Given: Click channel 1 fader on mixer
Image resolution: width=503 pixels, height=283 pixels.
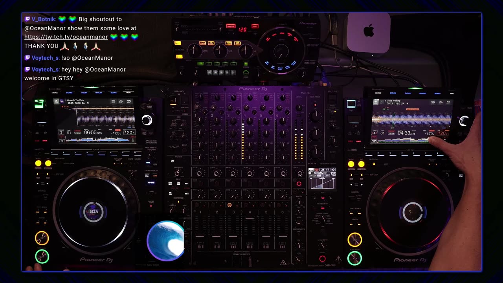Looking at the screenshot, I should pos(200,237).
